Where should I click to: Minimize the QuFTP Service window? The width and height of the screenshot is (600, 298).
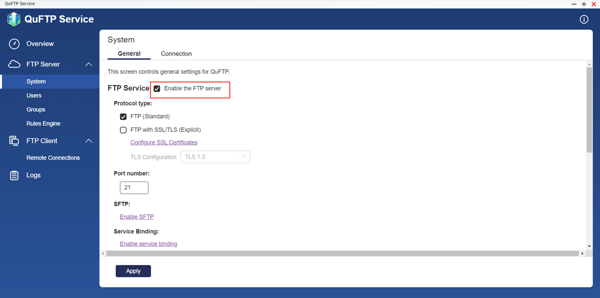pyautogui.click(x=574, y=4)
